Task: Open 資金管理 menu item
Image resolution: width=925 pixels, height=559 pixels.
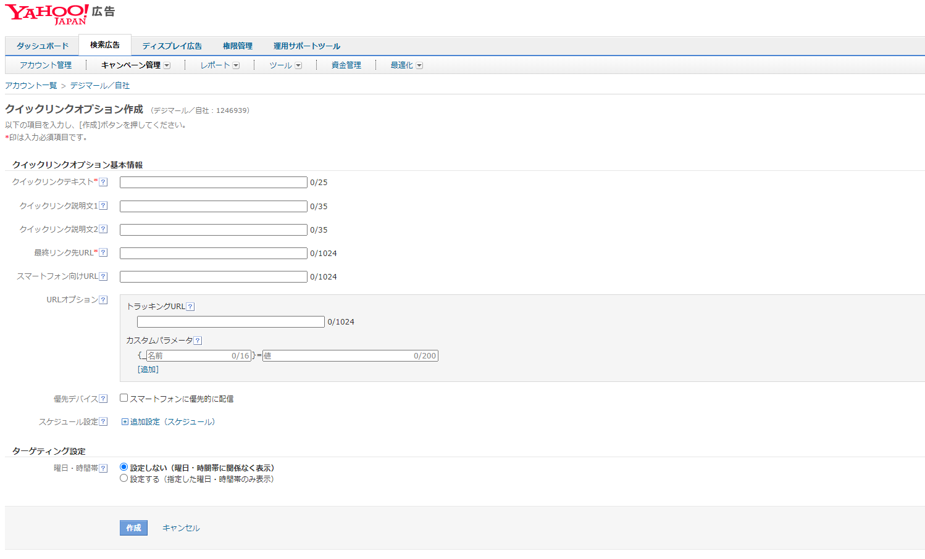Action: 346,65
